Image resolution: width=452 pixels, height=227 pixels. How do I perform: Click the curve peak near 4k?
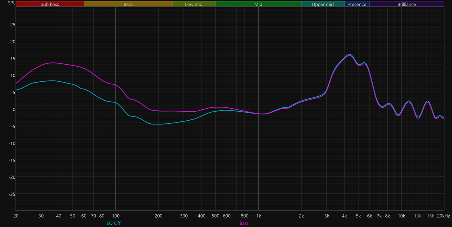(x=349, y=54)
